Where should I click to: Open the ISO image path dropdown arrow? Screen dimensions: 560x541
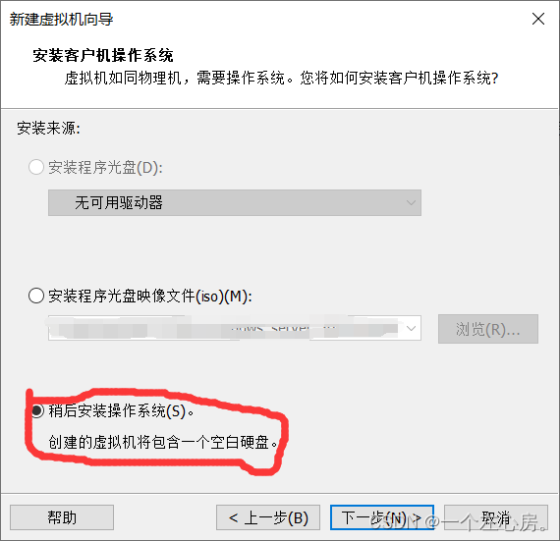point(411,328)
